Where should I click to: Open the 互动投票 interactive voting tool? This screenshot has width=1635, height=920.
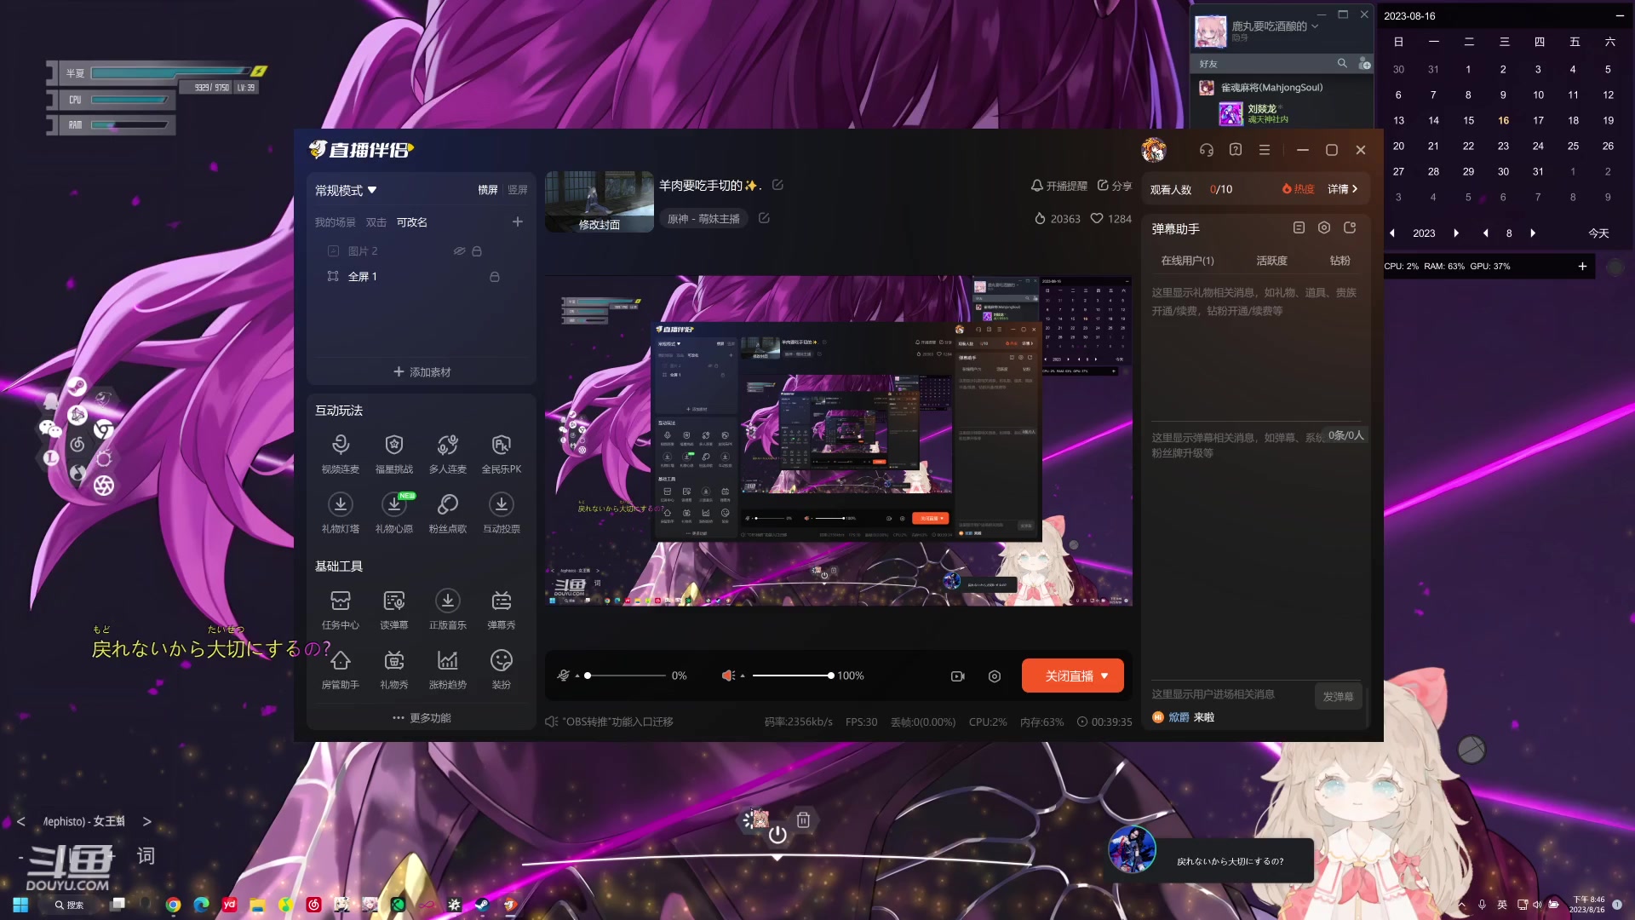click(x=501, y=513)
